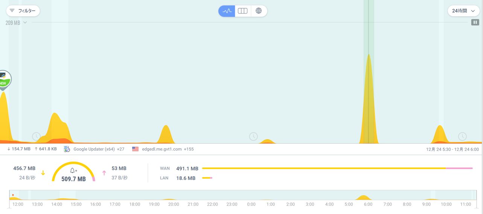Click the clock marker in graph center
This screenshot has height=214, width=483.
point(253,136)
